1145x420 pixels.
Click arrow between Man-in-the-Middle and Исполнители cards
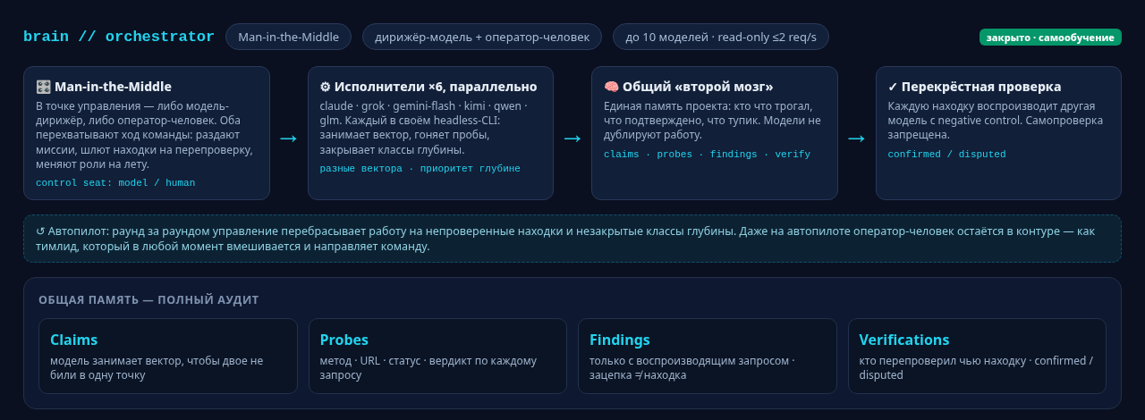288,139
